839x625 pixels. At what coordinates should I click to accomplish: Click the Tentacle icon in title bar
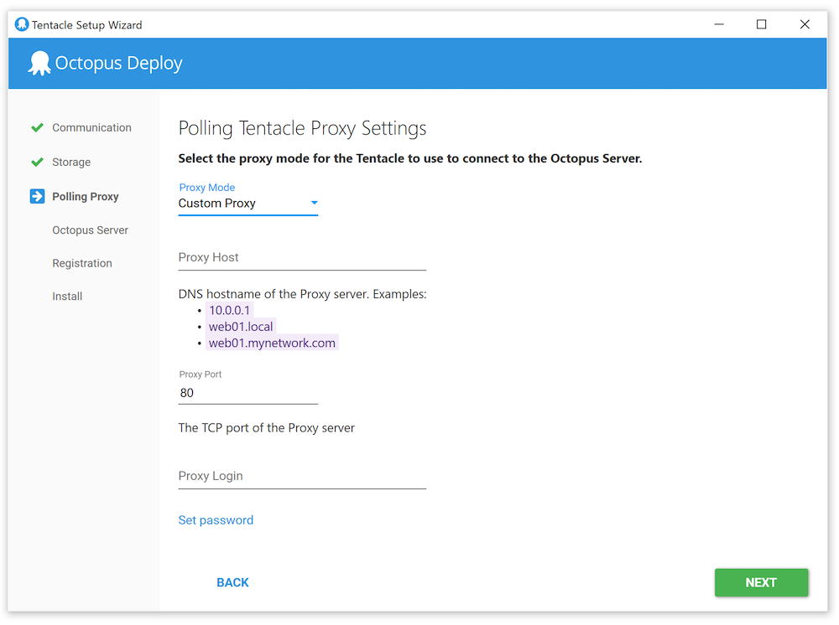click(x=22, y=24)
